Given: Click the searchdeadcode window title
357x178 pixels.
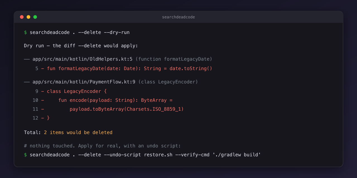Looking at the screenshot, I should point(178,17).
